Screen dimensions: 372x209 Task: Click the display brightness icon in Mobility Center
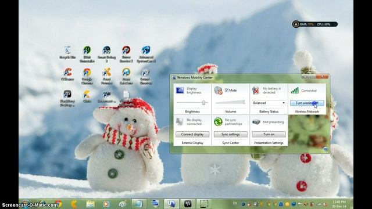tap(180, 91)
